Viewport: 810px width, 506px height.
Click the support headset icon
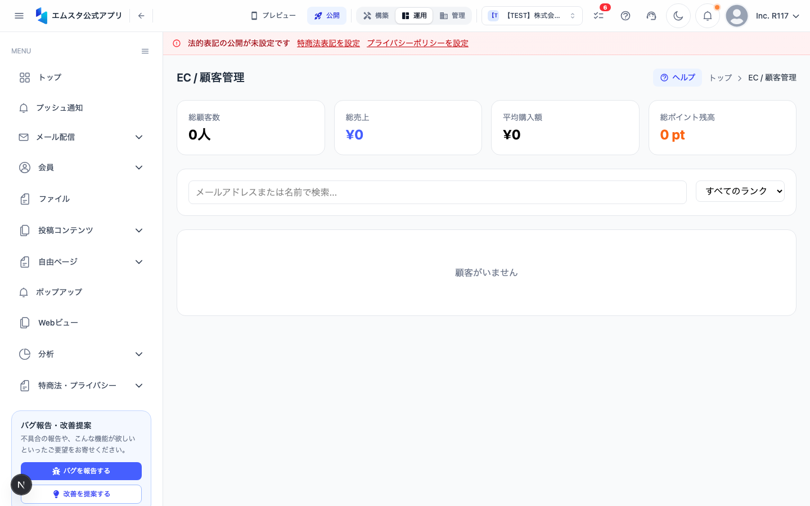pyautogui.click(x=651, y=16)
